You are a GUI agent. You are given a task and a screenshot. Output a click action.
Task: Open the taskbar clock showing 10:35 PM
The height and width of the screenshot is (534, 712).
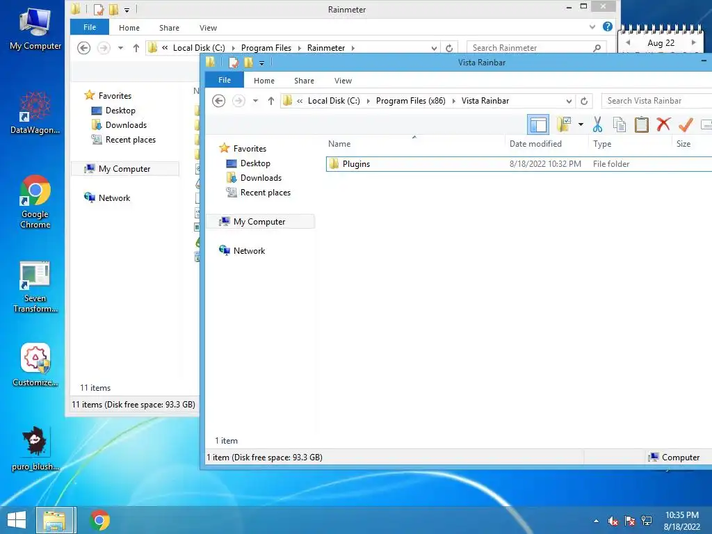pos(681,521)
